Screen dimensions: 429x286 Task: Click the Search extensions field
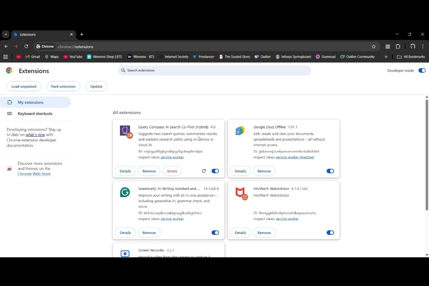214,71
